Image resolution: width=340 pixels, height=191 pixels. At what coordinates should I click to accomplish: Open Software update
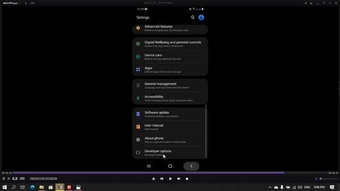170,114
